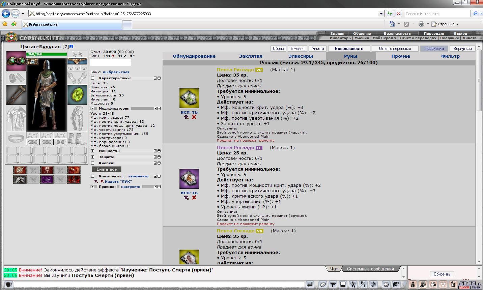Viewport: 483px width, 290px height.
Task: Click the Отчет о переводах button
Action: pyautogui.click(x=395, y=49)
